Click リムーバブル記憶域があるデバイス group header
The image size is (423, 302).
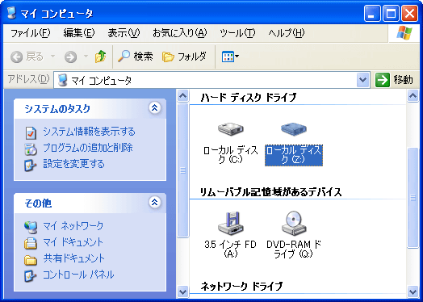pos(270,192)
